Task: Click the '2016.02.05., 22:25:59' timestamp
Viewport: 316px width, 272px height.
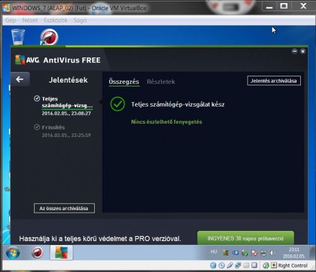Action: [66, 135]
